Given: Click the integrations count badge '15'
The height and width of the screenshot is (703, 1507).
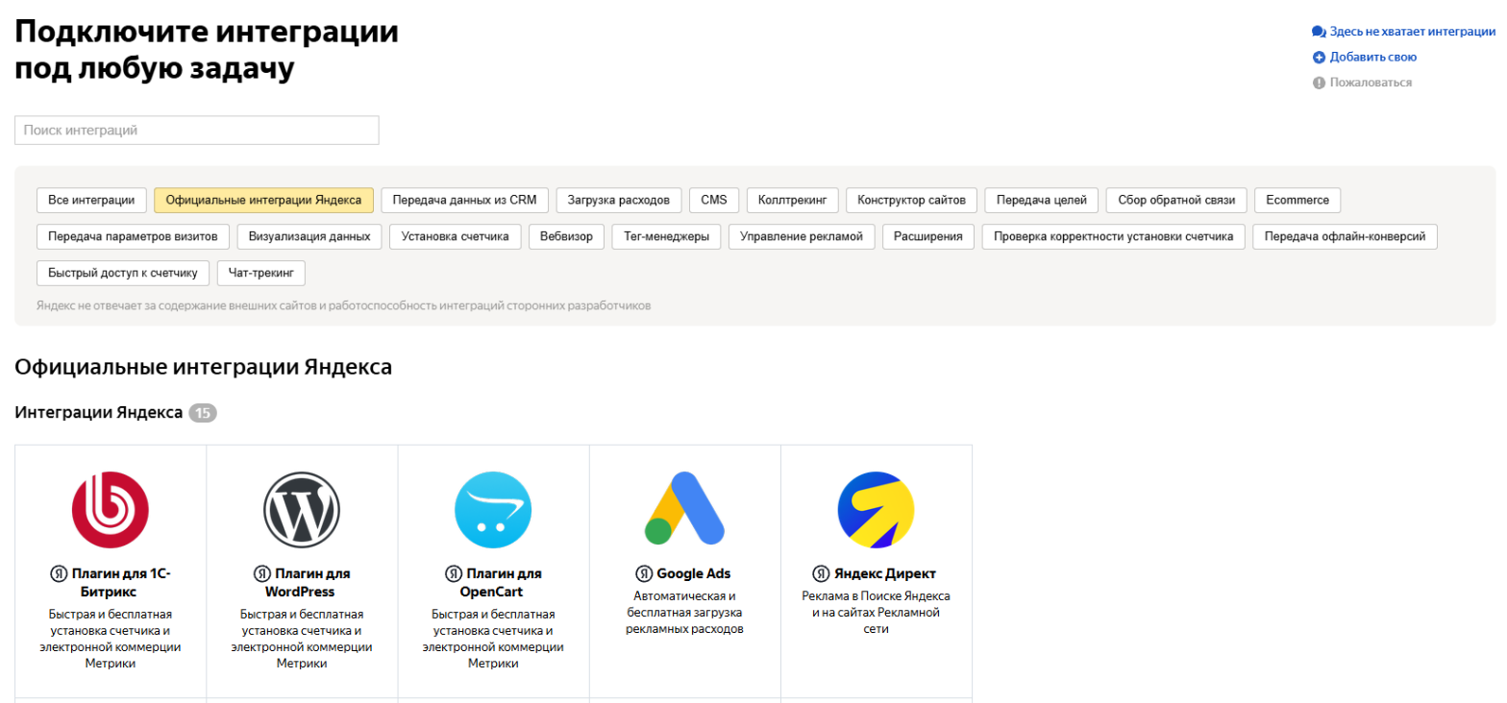Looking at the screenshot, I should point(204,413).
